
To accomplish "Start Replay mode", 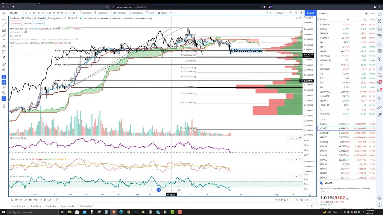I will [x=162, y=13].
